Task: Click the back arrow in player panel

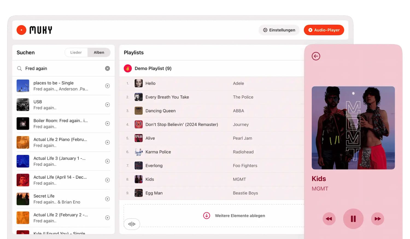Action: (x=316, y=56)
